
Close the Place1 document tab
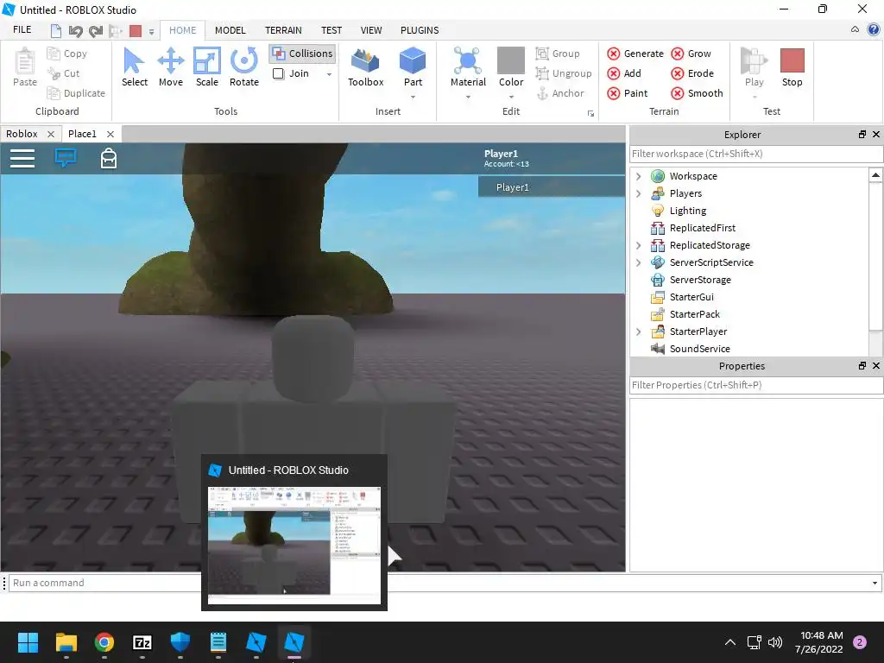tap(110, 134)
